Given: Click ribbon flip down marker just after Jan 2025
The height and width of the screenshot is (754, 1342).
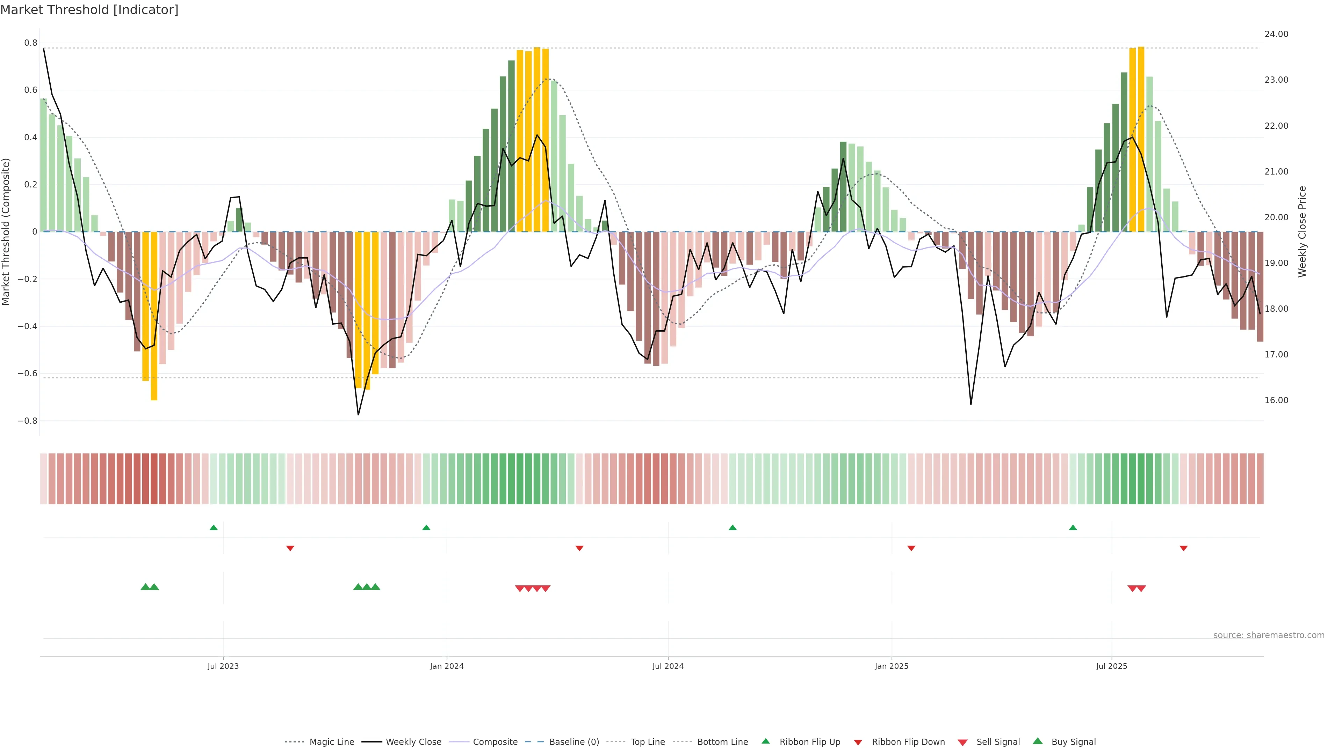Looking at the screenshot, I should coord(911,548).
